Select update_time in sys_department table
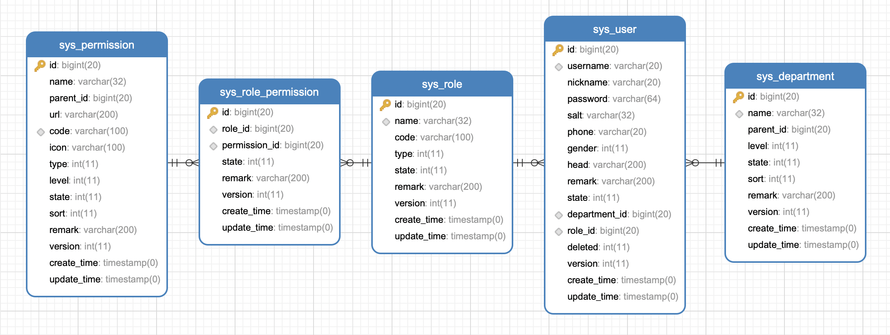The height and width of the screenshot is (335, 890). [x=803, y=245]
